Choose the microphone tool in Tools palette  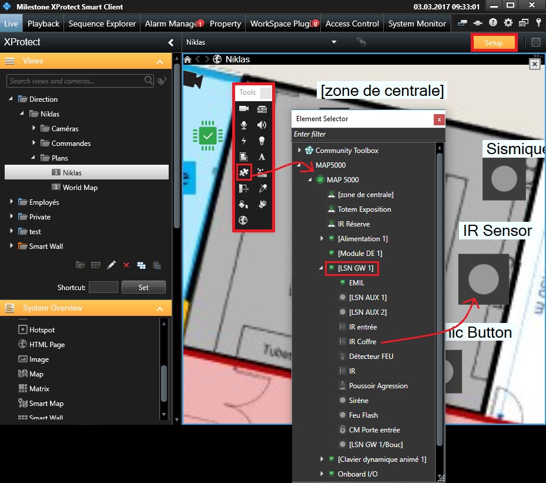click(244, 125)
